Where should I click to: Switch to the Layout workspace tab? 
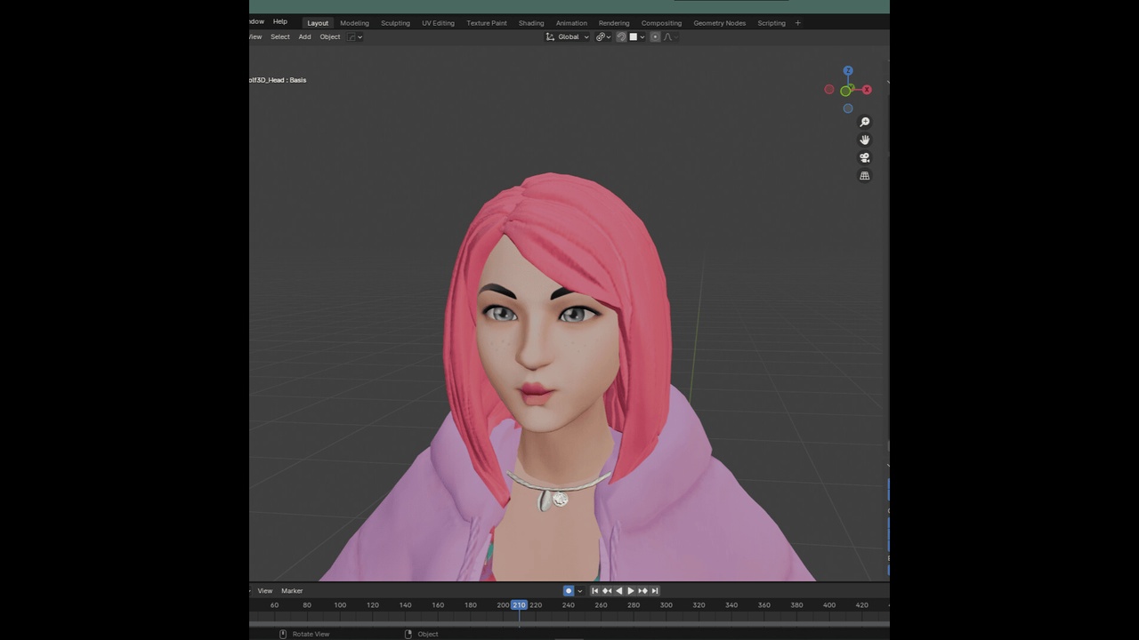click(x=318, y=23)
